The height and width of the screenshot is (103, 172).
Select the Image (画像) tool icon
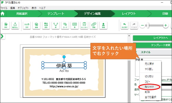point(36,25)
